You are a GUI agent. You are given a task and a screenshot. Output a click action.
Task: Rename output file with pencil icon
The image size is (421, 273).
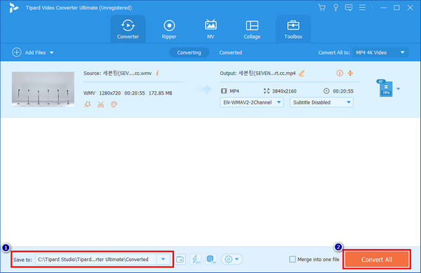[302, 73]
